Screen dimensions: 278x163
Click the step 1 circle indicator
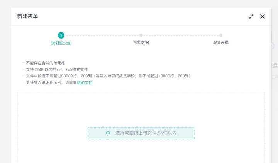tap(61, 35)
